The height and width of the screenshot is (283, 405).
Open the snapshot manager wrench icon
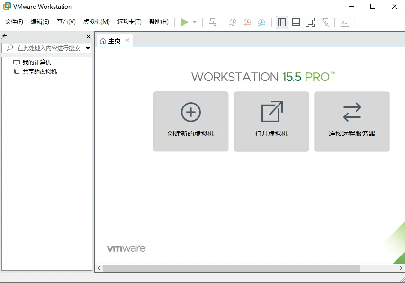click(261, 22)
